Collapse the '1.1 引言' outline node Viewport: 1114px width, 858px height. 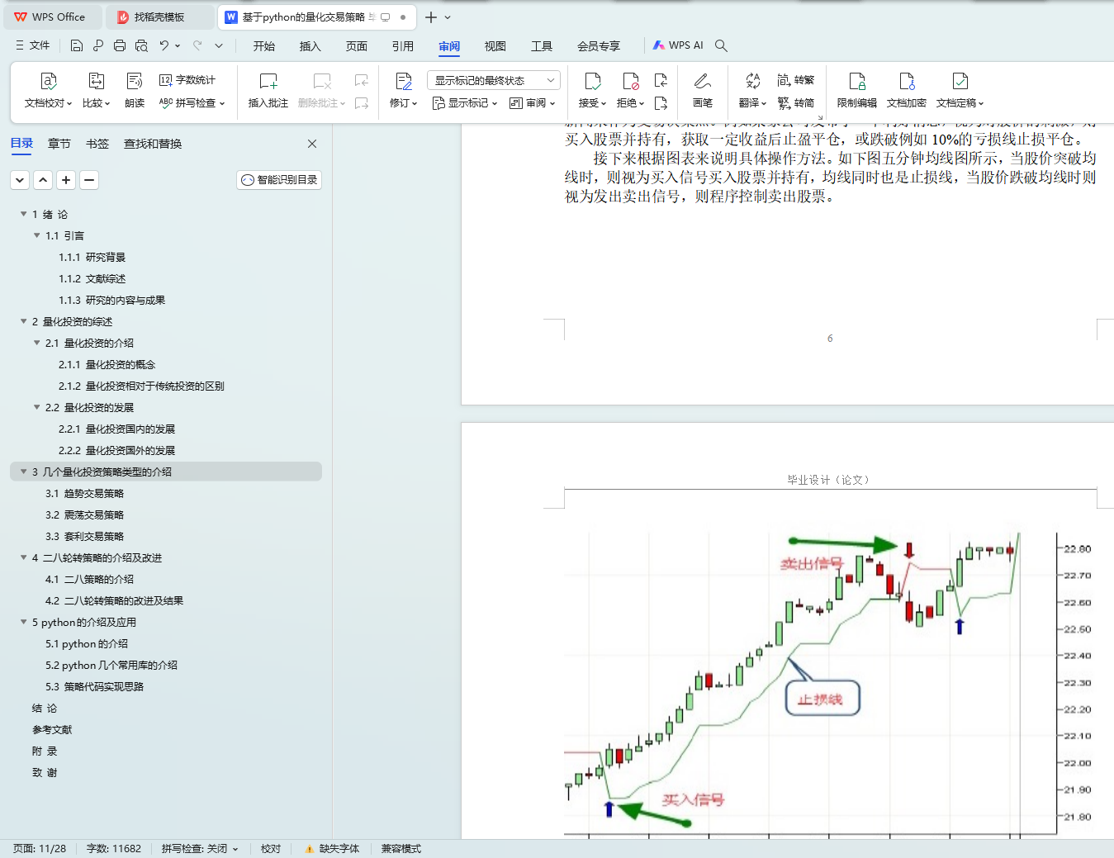(x=36, y=235)
